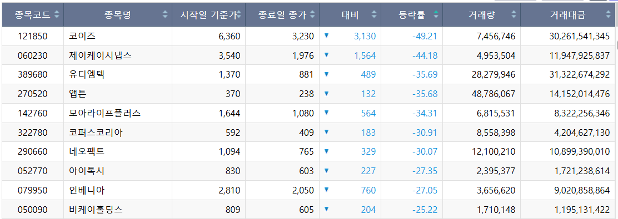618x219 pixels.
Task: Click stock code 052770
Action: (x=33, y=171)
